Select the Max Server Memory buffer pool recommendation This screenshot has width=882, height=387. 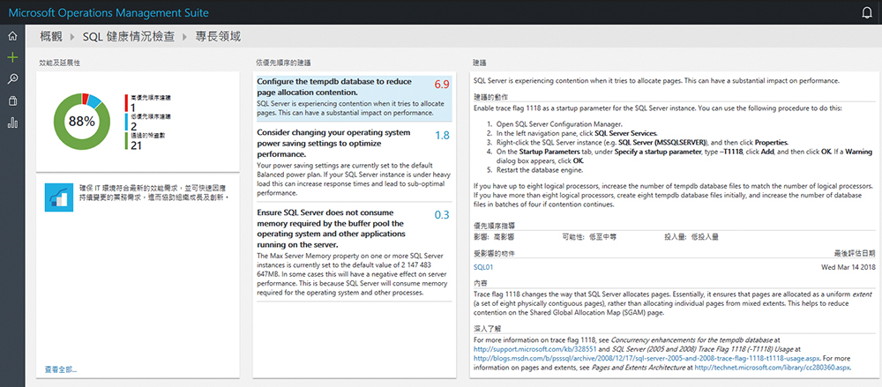point(354,252)
